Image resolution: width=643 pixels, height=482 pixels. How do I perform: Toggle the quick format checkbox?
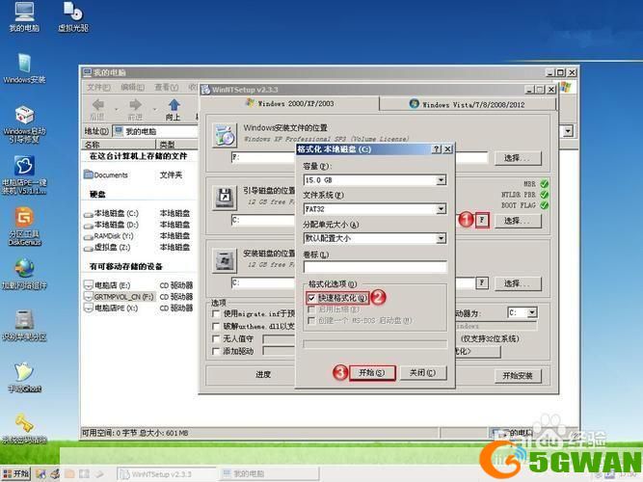[311, 298]
